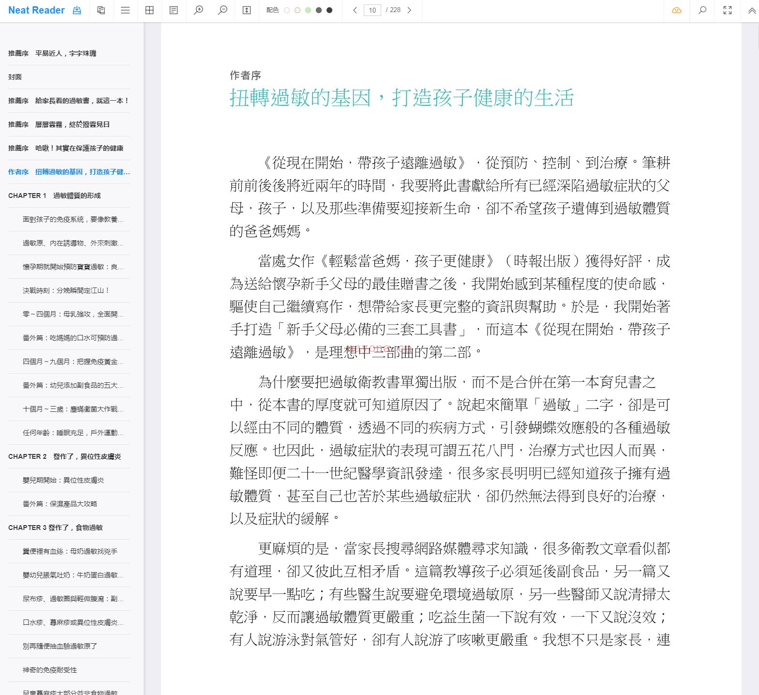
Task: Toggle the table of contents list icon
Action: point(125,10)
